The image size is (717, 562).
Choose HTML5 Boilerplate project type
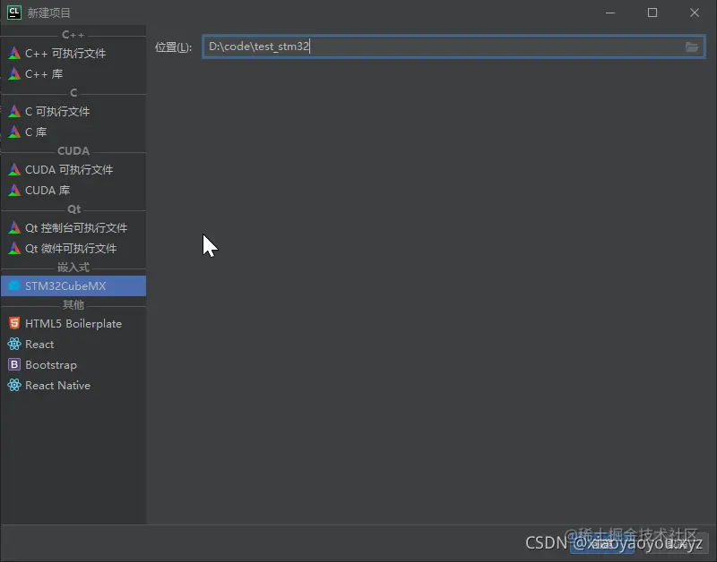coord(73,323)
